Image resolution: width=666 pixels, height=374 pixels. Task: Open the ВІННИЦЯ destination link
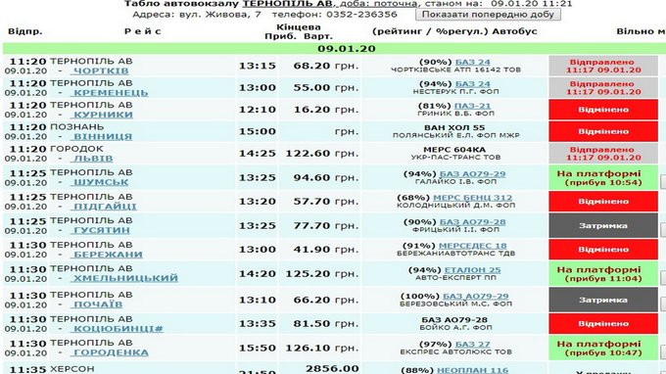(x=103, y=137)
